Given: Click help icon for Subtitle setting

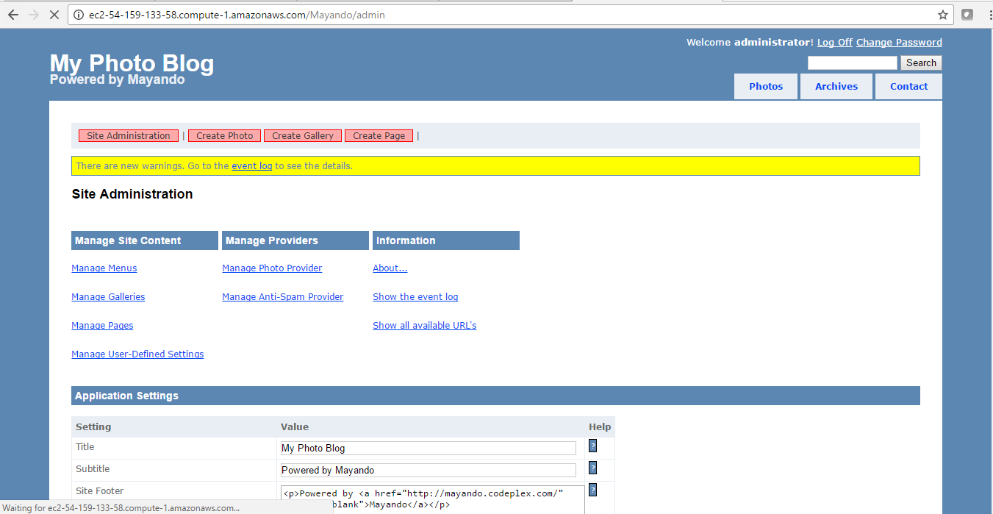Looking at the screenshot, I should click(x=592, y=468).
